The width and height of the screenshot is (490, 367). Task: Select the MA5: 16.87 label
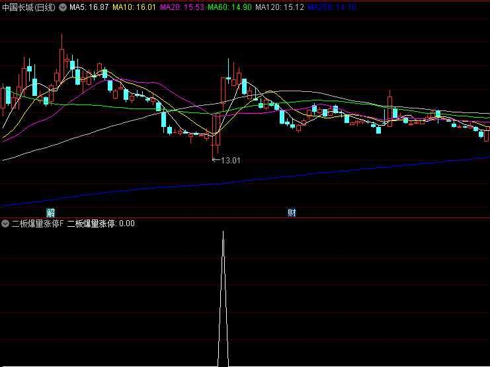(x=89, y=7)
